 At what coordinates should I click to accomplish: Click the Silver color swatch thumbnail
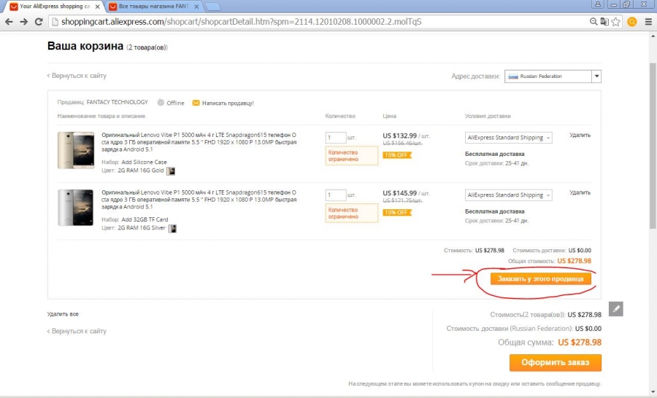[x=172, y=228]
